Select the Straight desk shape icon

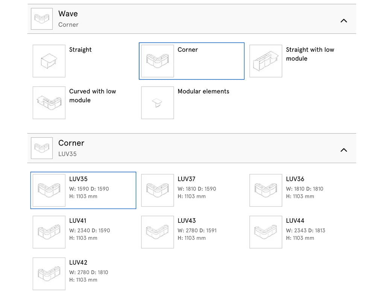click(x=49, y=61)
